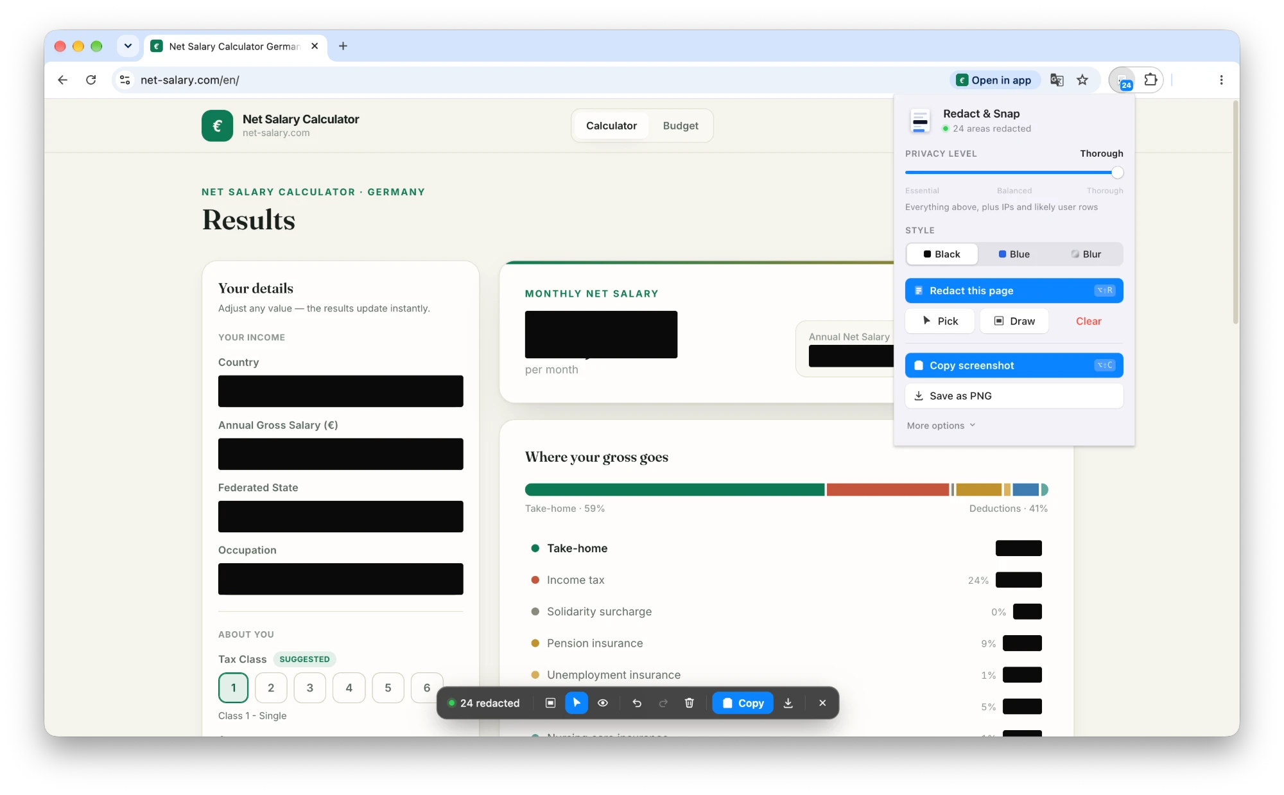
Task: Bookmark this page with the star icon
Action: 1082,80
